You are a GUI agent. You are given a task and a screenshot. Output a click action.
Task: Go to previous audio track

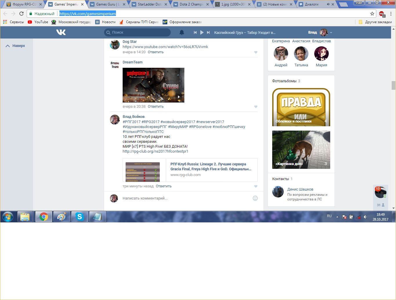coord(195,32)
